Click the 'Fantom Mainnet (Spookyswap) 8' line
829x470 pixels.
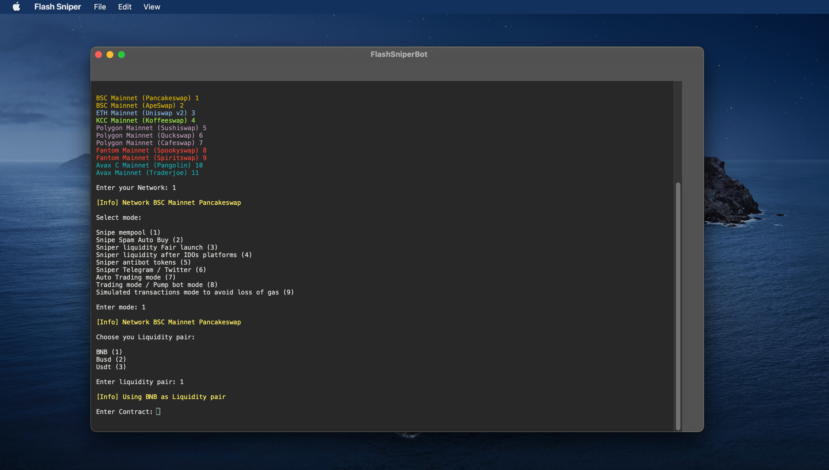[151, 151]
